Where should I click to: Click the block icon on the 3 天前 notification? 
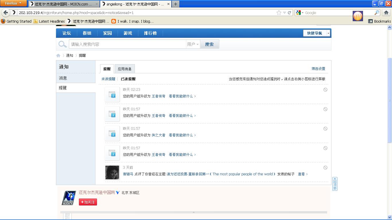coord(325,168)
